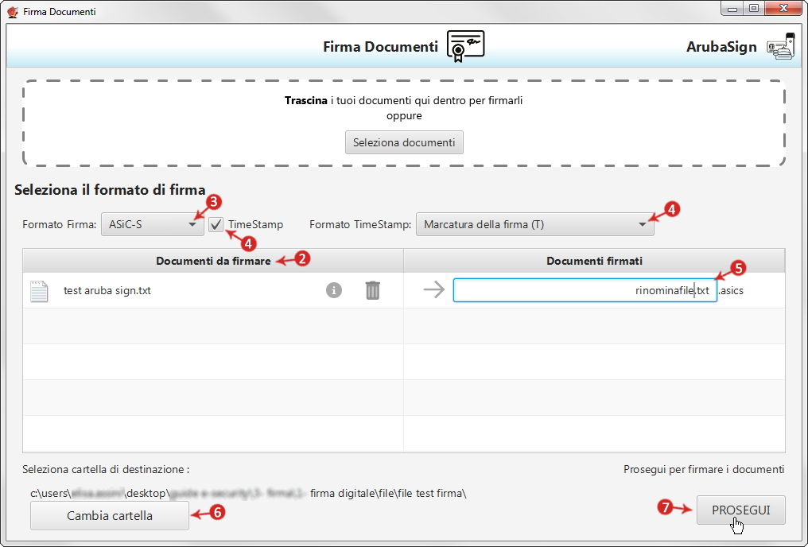
Task: Open the Formato Firma dropdown
Action: [153, 224]
